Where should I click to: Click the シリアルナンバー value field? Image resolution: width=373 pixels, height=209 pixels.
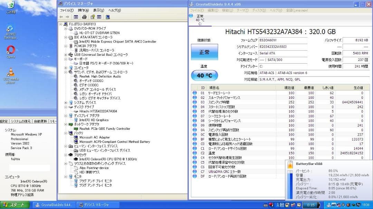click(x=283, y=47)
